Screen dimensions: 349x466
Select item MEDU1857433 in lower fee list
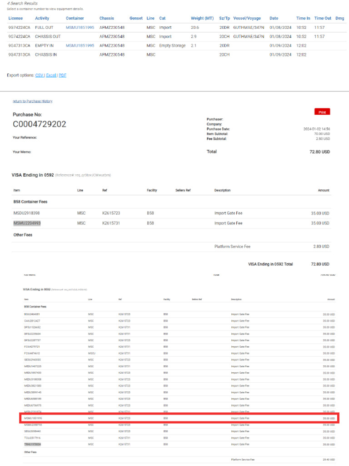coord(33,373)
